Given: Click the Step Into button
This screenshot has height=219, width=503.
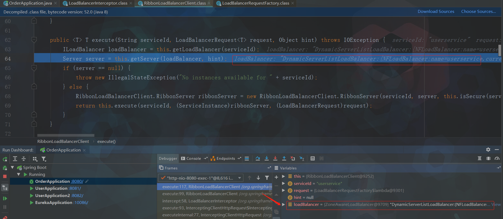Looking at the screenshot, I should click(x=267, y=158).
